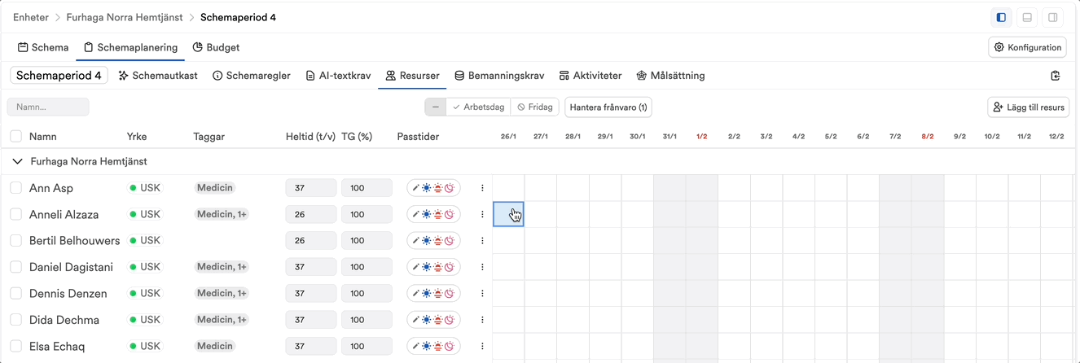
Task: Click the 1/2 date column header
Action: (702, 137)
